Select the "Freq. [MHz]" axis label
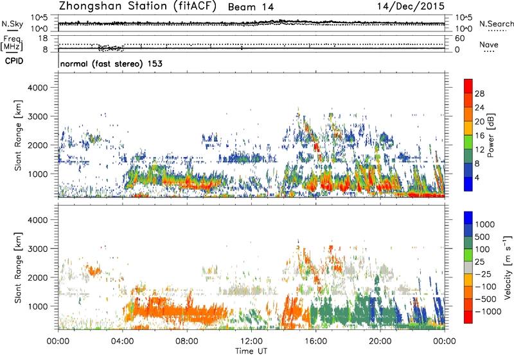Image resolution: width=514 pixels, height=355 pixels. [12, 44]
